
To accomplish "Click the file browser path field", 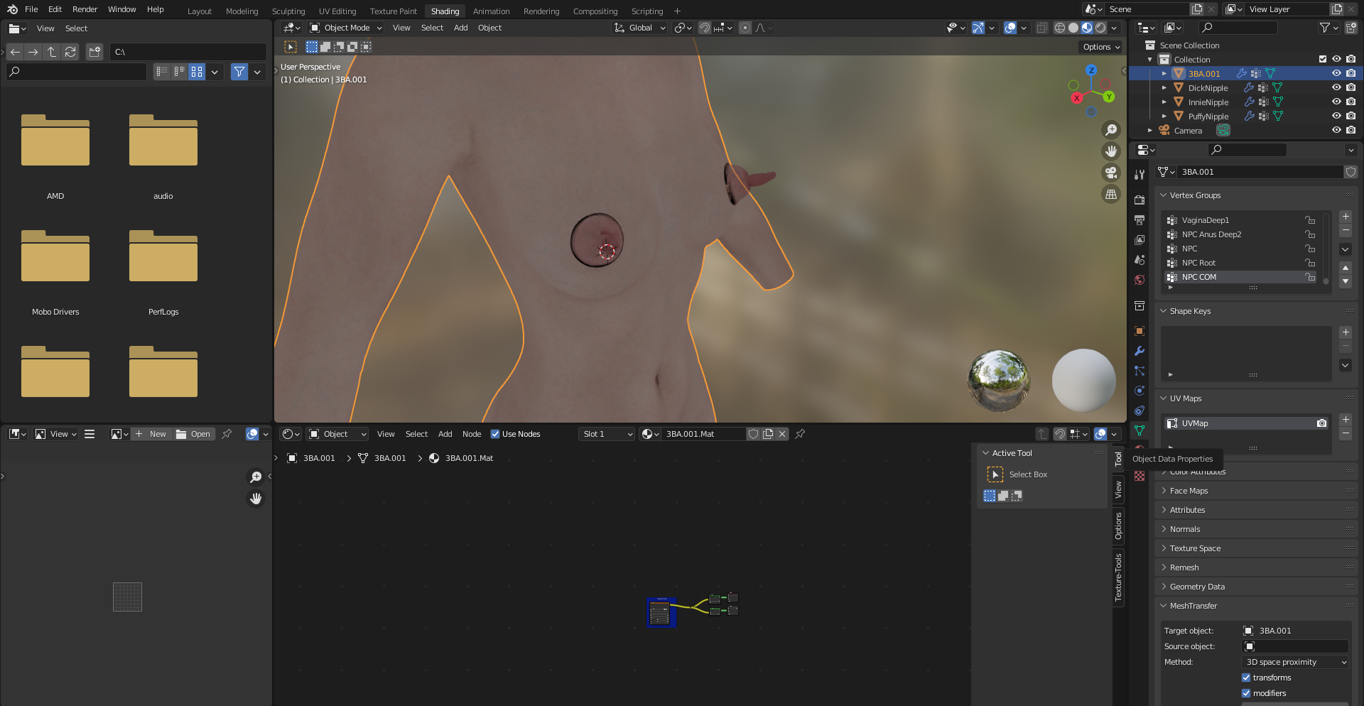I will [x=188, y=52].
